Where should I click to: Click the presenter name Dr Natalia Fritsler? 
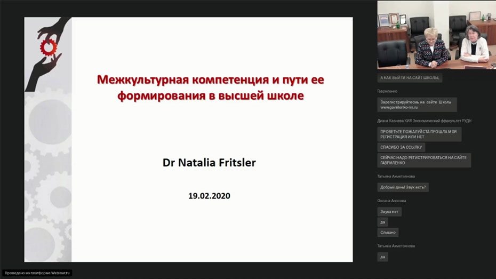[209, 162]
